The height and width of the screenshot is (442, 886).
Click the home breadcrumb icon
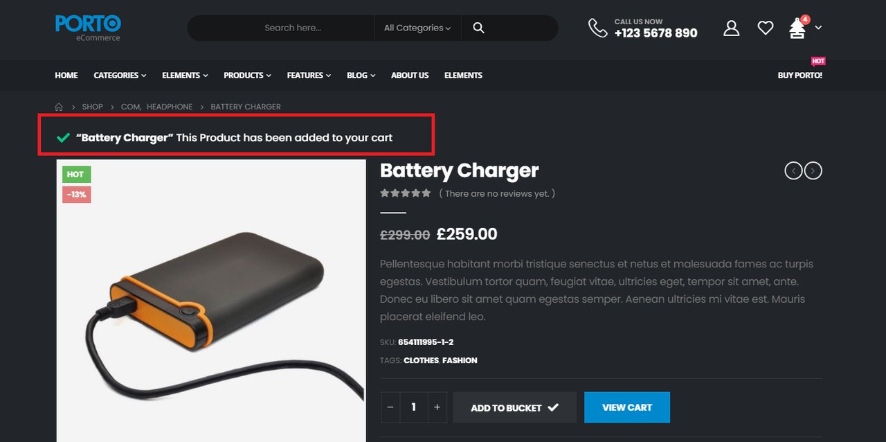[x=59, y=107]
